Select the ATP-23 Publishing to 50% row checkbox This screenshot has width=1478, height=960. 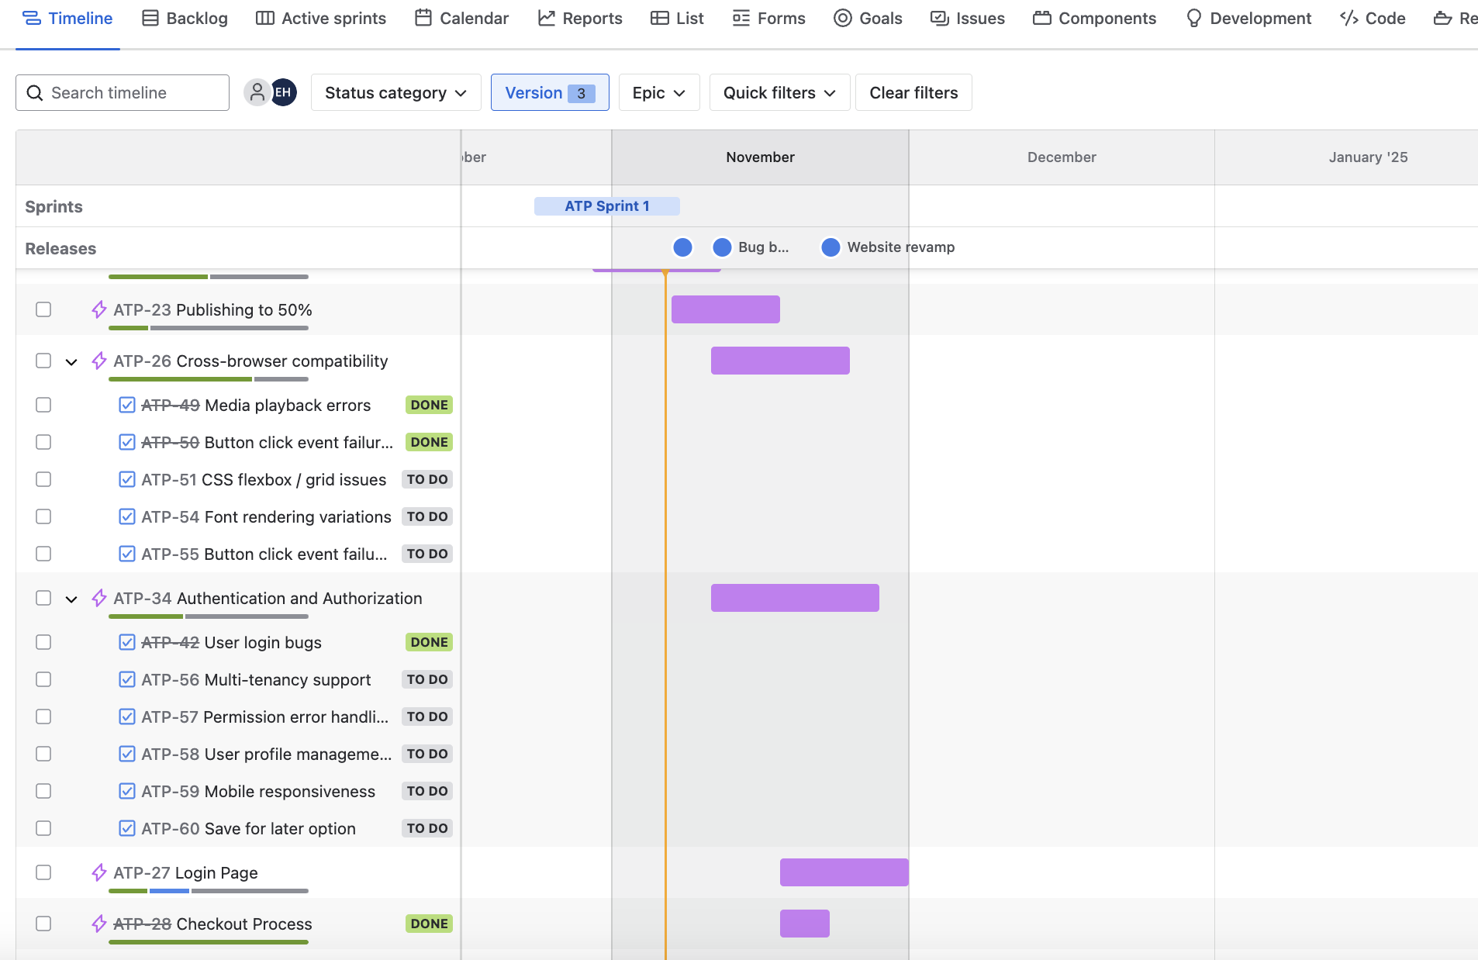[x=43, y=309]
